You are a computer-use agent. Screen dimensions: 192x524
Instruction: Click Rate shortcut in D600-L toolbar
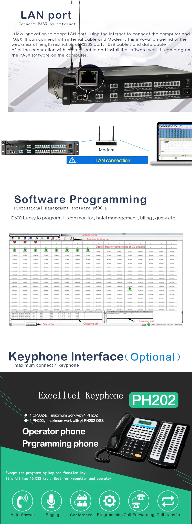click(x=19, y=239)
